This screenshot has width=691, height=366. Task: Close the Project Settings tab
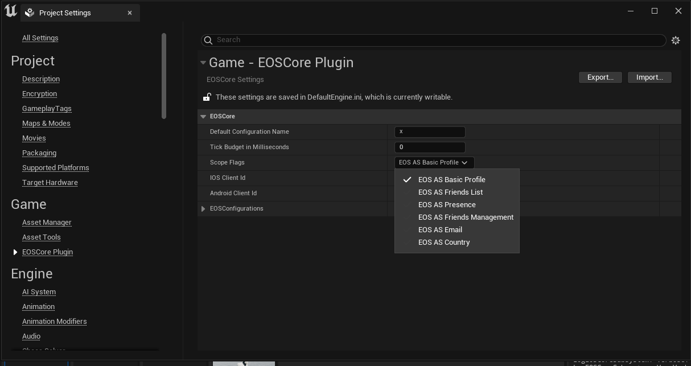point(130,13)
